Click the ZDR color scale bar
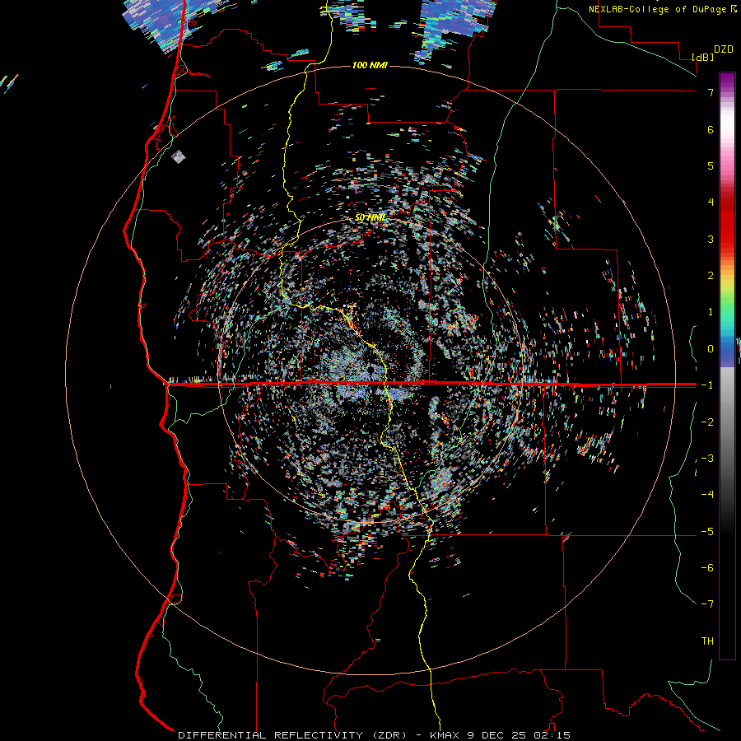Screen dimensions: 741x741 727,366
